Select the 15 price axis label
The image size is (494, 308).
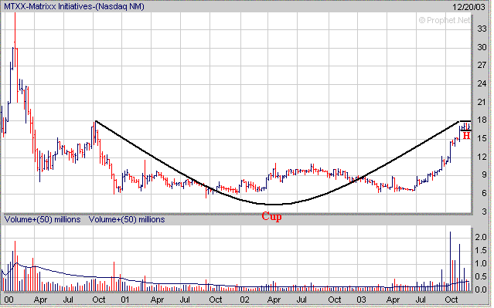[482, 138]
